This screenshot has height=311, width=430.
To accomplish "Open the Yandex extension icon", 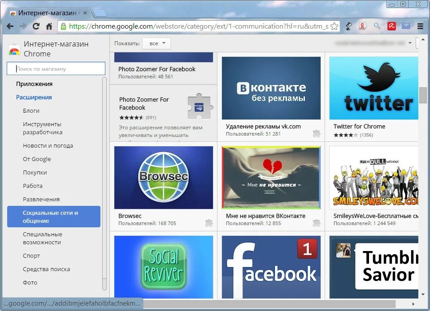I will pyautogui.click(x=363, y=26).
